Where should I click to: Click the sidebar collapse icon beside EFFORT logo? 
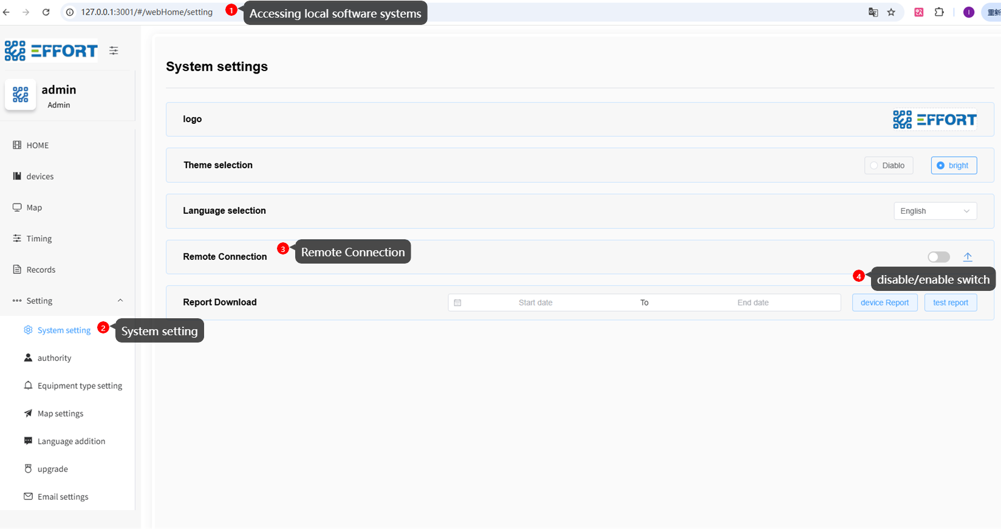(114, 51)
